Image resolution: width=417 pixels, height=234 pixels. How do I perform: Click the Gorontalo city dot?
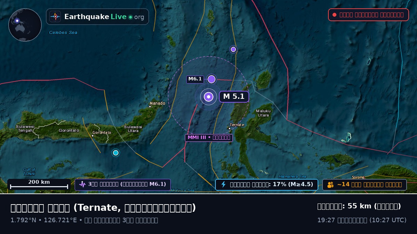point(92,136)
